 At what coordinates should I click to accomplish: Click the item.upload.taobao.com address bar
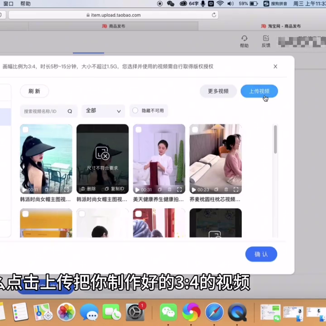point(114,15)
